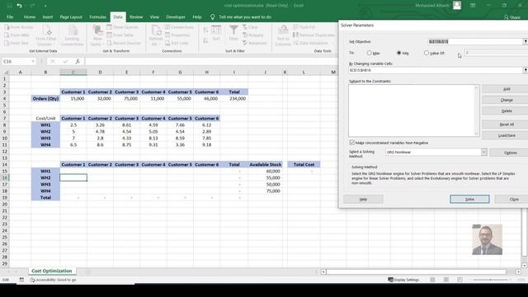Switch to the Review tab

click(x=136, y=16)
